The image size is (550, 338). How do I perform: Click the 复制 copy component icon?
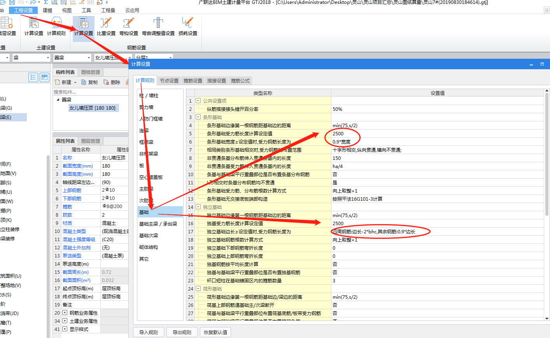(x=84, y=82)
